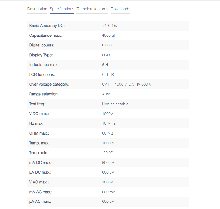Select the LCR functions C, L, R value
Image resolution: width=220 pixels, height=209 pixels.
pyautogui.click(x=108, y=75)
